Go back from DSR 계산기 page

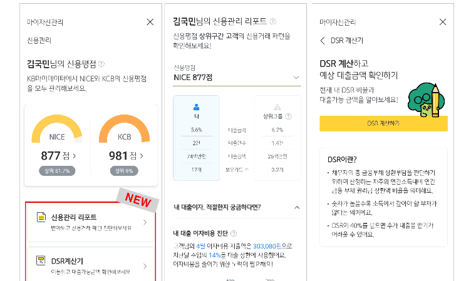click(x=323, y=41)
